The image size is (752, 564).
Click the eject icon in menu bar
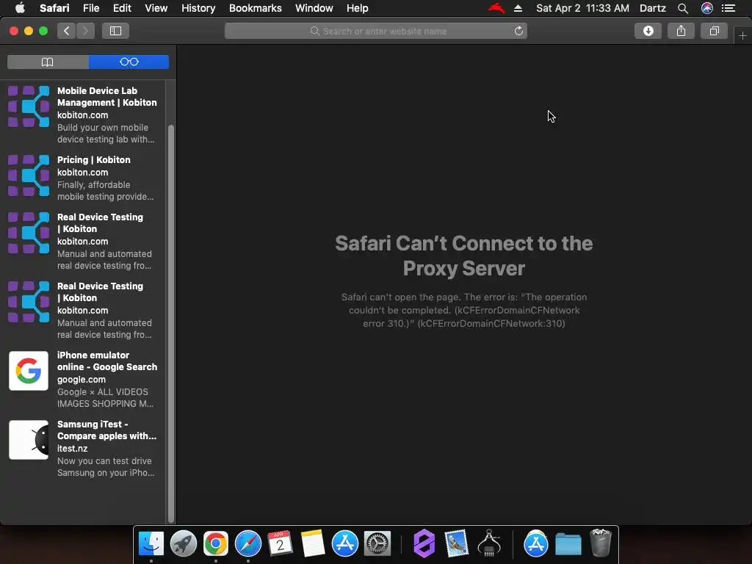pos(518,8)
